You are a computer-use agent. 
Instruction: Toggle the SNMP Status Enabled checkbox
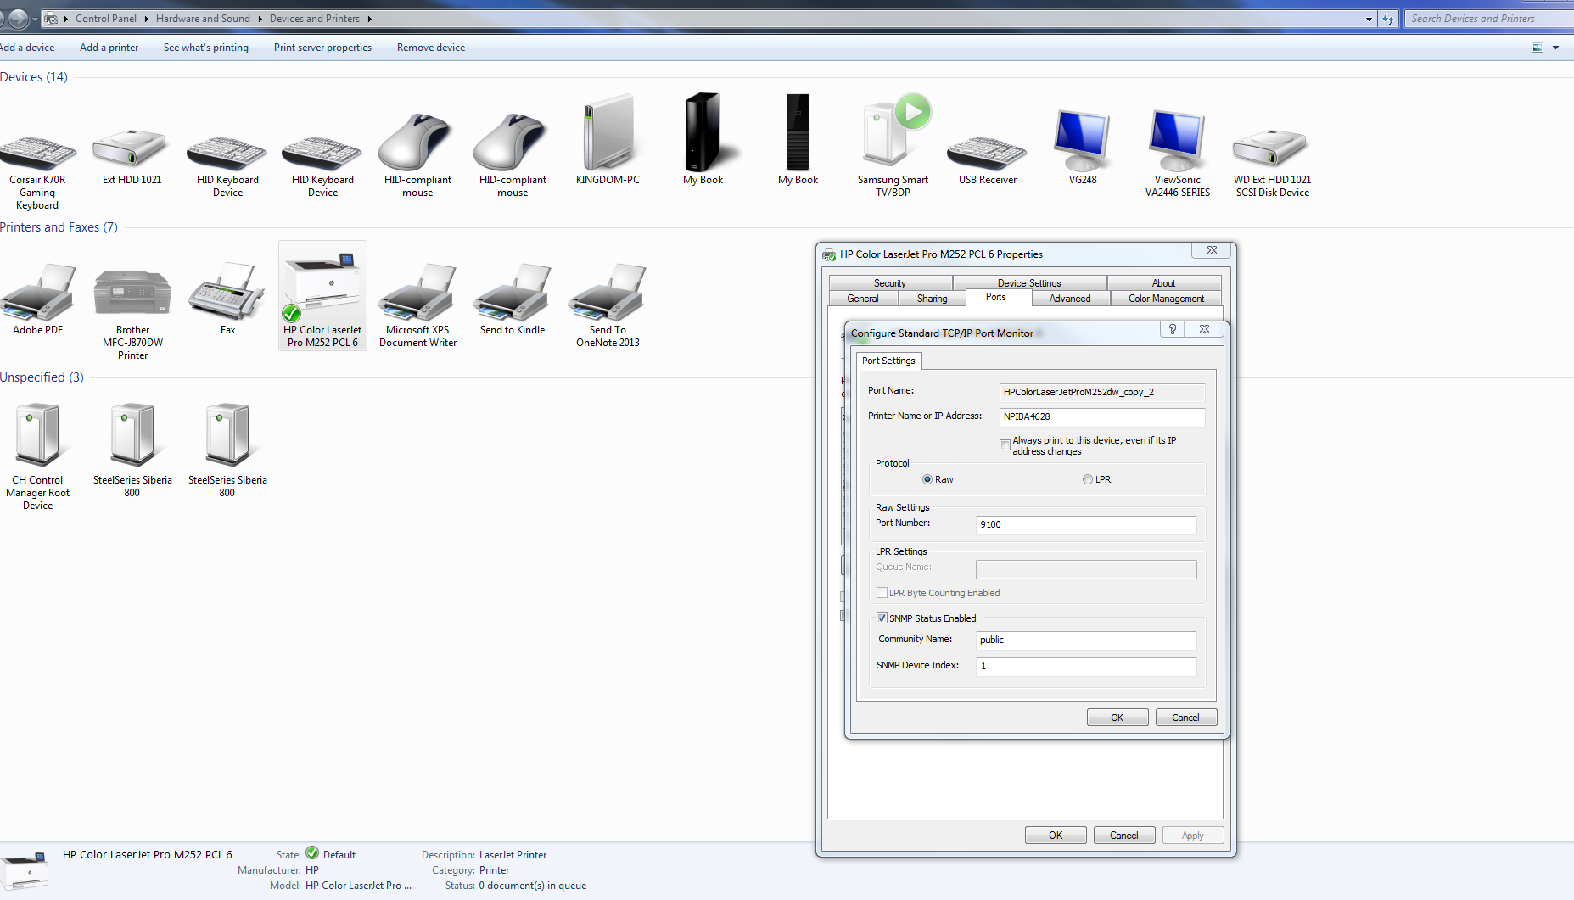tap(882, 618)
